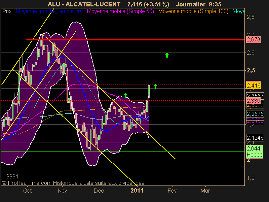Click the 2,3567 price label
The image size is (269, 202).
tap(255, 96)
